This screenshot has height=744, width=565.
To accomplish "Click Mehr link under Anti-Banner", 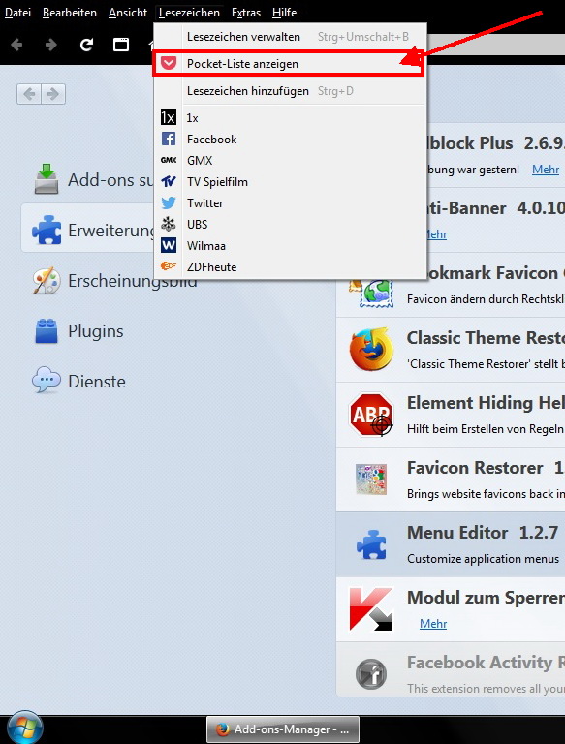I will [x=436, y=234].
